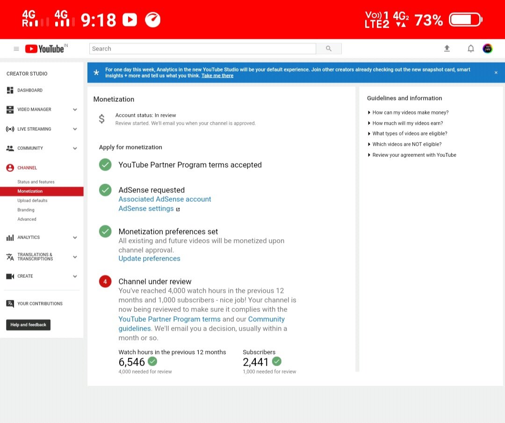Click the Live Streaming broadcast icon

[10, 129]
